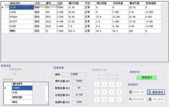Screen dimensions: 169x107
Task: Click the 比例总量 field showing 16.000
Action: point(79,95)
